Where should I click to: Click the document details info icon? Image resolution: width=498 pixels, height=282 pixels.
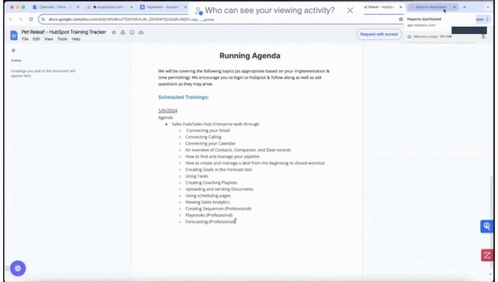[x=132, y=32]
